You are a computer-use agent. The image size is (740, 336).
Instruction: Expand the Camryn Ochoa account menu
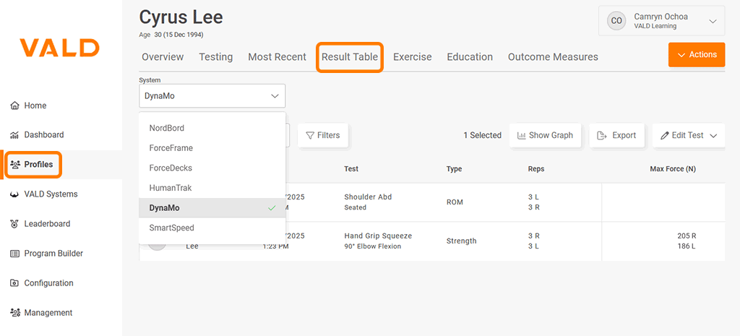(x=662, y=21)
